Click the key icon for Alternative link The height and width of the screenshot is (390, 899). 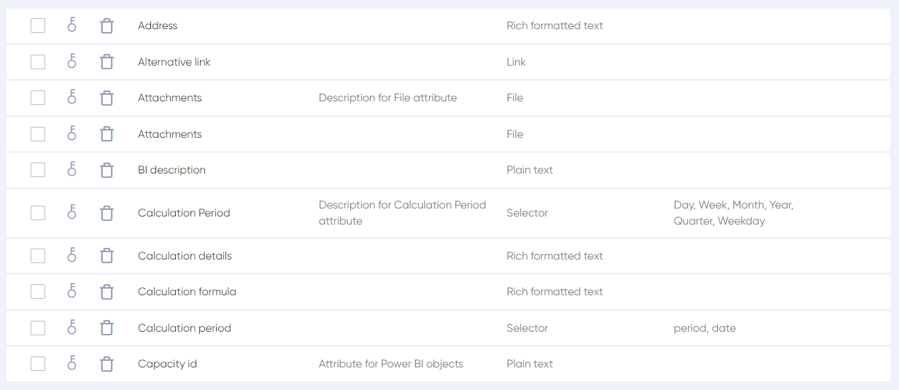72,62
